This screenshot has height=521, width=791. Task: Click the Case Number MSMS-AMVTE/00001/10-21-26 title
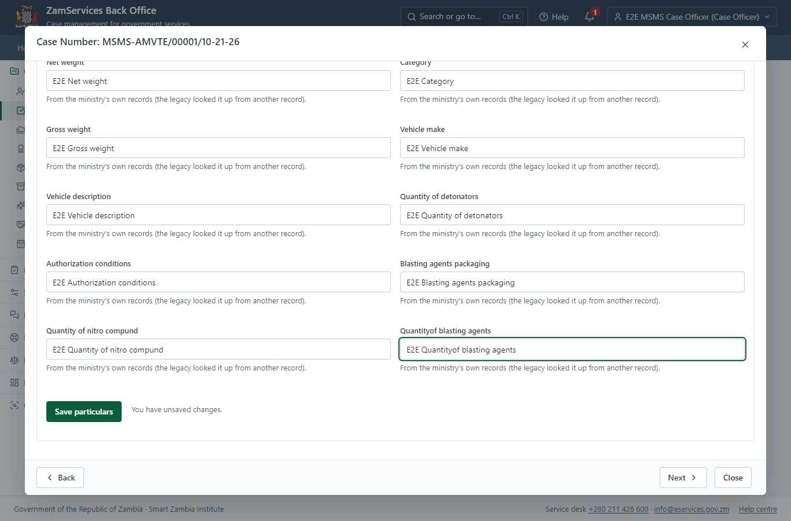[138, 42]
